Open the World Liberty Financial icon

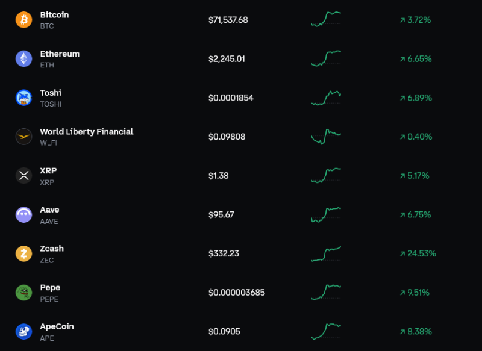(x=23, y=137)
